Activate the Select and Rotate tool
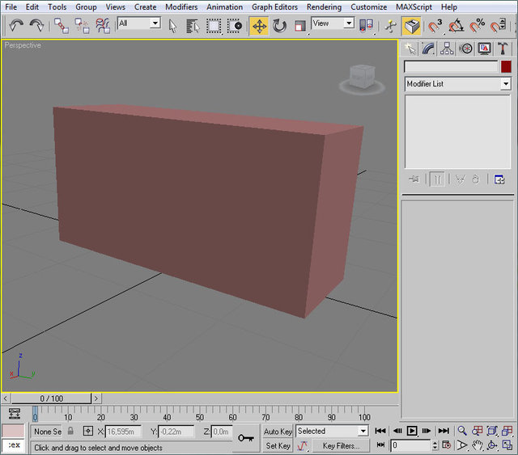This screenshot has width=518, height=455. (279, 26)
